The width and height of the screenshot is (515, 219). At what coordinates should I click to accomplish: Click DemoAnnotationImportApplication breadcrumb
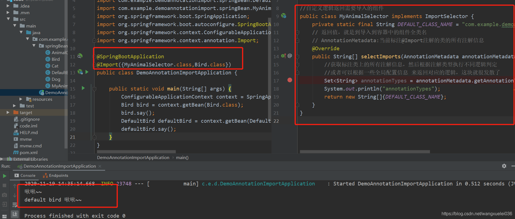click(x=133, y=158)
